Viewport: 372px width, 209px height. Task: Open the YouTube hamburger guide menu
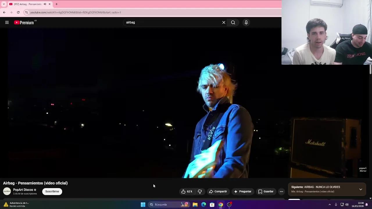point(7,22)
